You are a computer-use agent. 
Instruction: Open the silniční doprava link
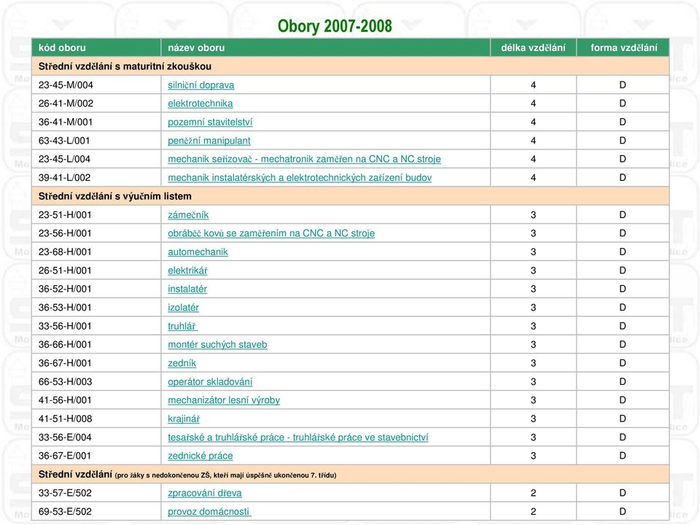201,85
